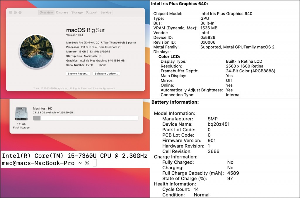The width and height of the screenshot is (300, 198).
Task: Select the MacBook Pro 13-inch 2017 model line
Action: pyautogui.click(x=101, y=43)
